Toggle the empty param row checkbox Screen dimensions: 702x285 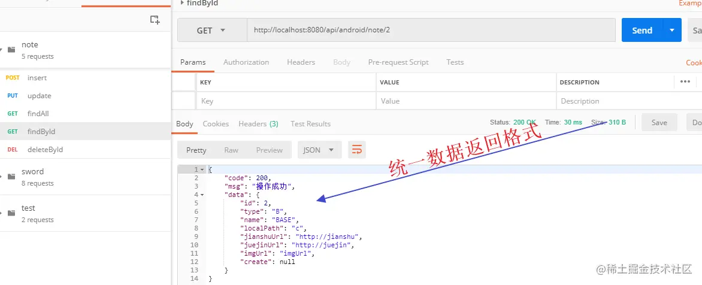[x=184, y=101]
